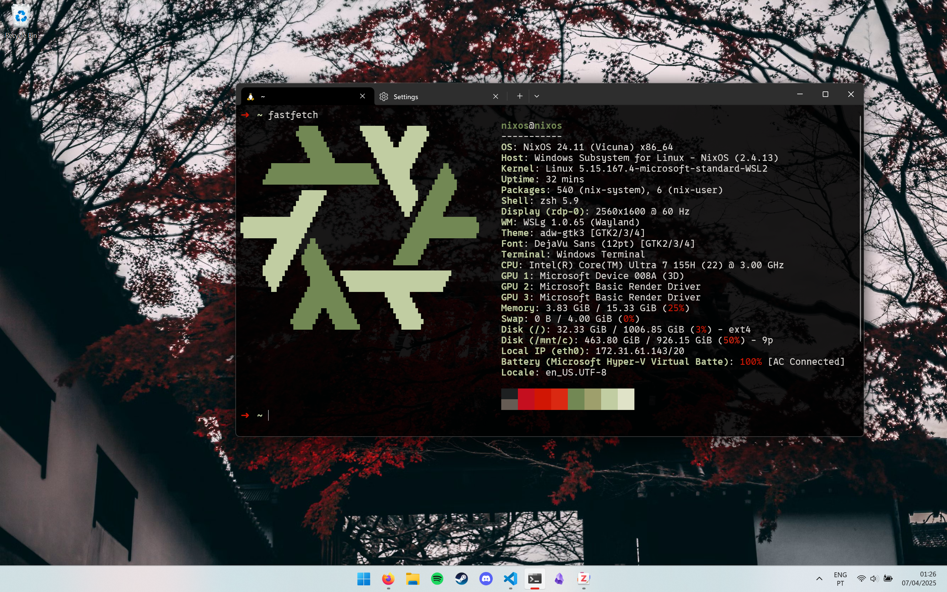947x592 pixels.
Task: Open Visual Studio Code from the taskbar
Action: coord(510,579)
